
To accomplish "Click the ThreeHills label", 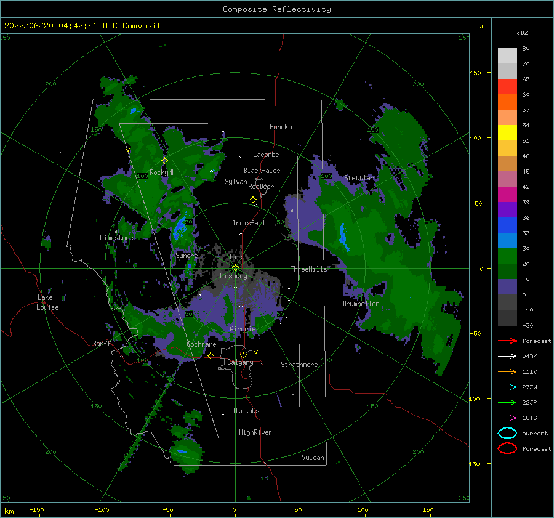I will 309,269.
